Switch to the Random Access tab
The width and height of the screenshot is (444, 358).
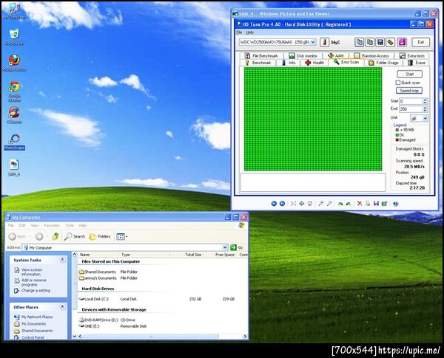point(371,55)
